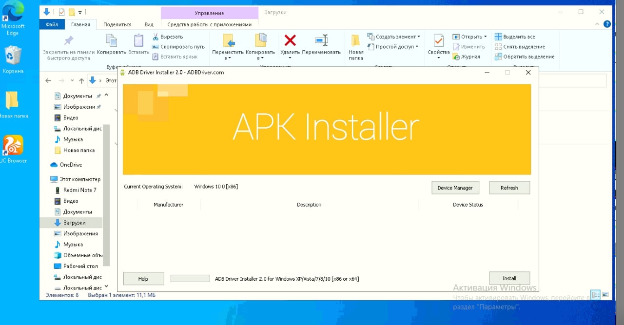The height and width of the screenshot is (325, 624).
Task: Switch to the Поделиться ribbon tab
Action: click(117, 24)
